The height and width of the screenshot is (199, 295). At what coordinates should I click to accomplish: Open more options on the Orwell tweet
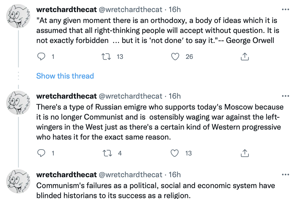(286, 9)
